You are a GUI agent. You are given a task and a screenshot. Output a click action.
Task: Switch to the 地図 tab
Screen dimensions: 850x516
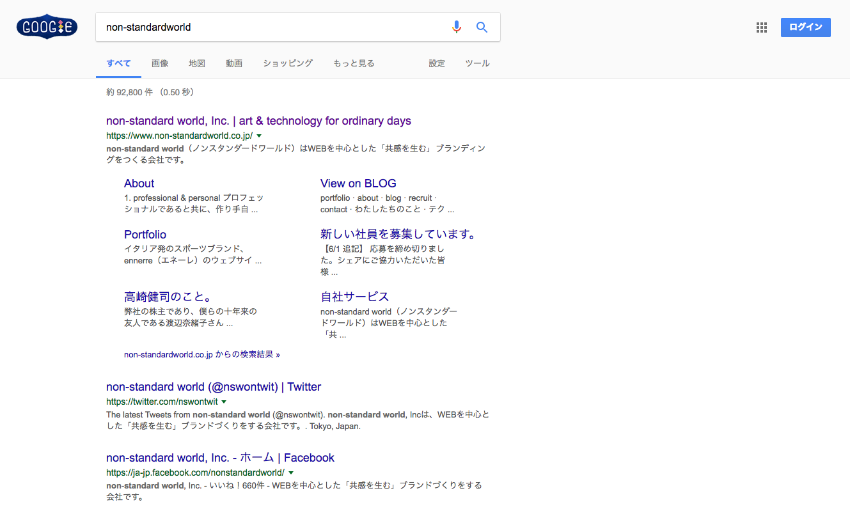point(197,63)
